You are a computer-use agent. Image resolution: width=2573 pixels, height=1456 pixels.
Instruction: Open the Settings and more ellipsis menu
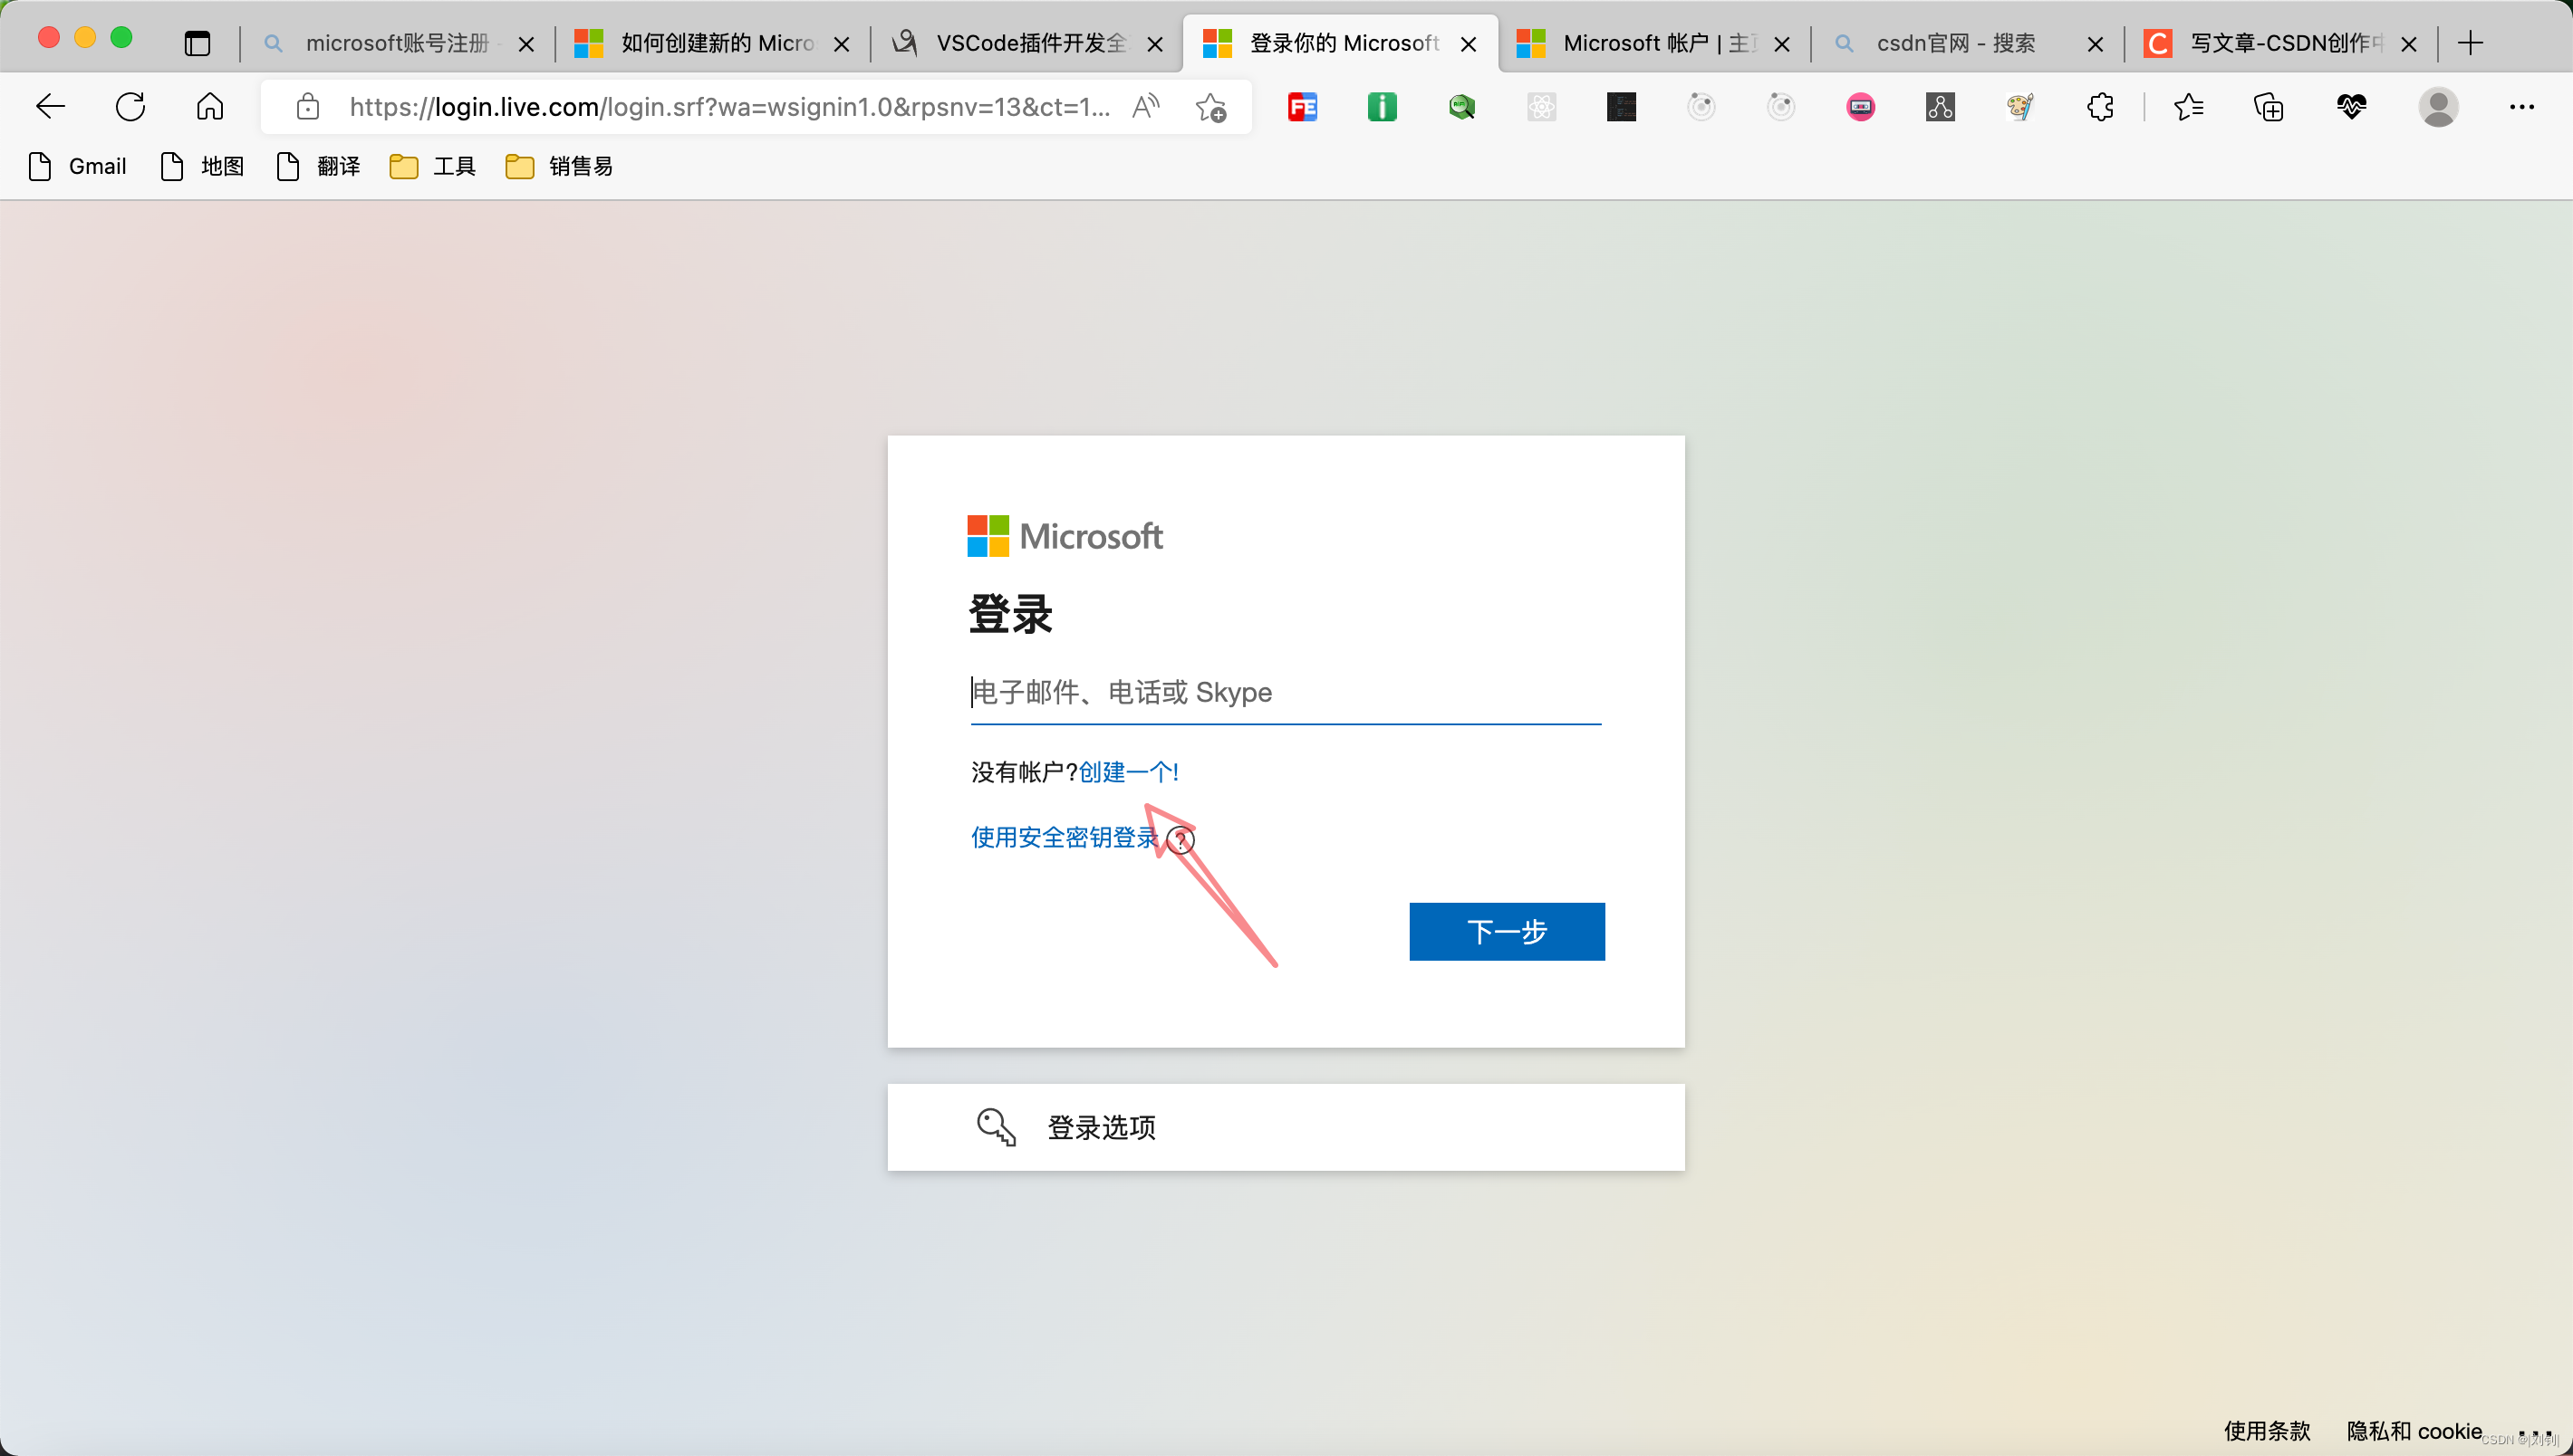[x=2521, y=106]
